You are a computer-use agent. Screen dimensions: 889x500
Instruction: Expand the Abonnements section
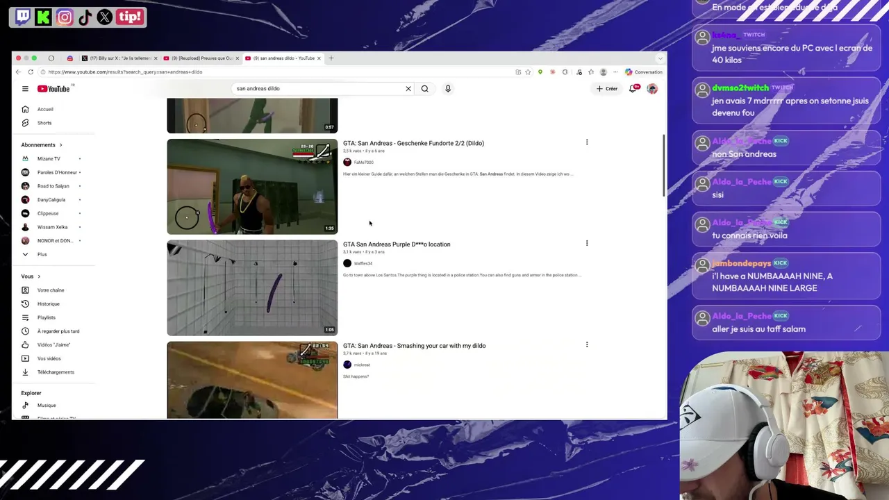42,145
